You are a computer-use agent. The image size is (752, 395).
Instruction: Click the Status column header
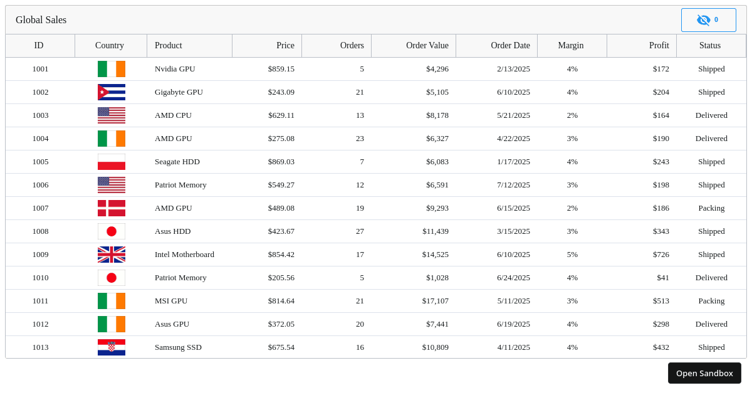pyautogui.click(x=710, y=45)
